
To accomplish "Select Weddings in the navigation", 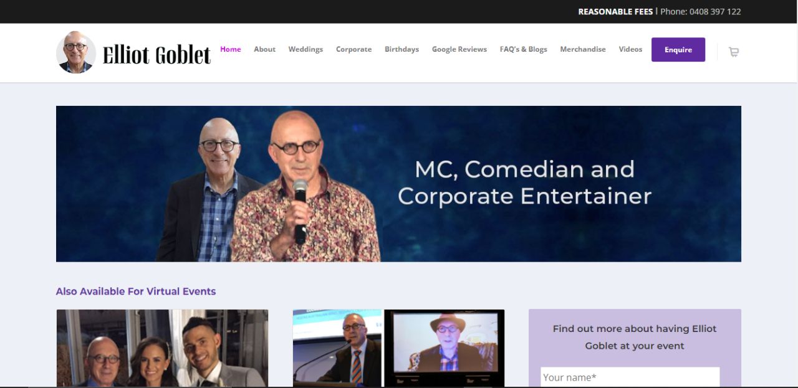I will click(305, 49).
